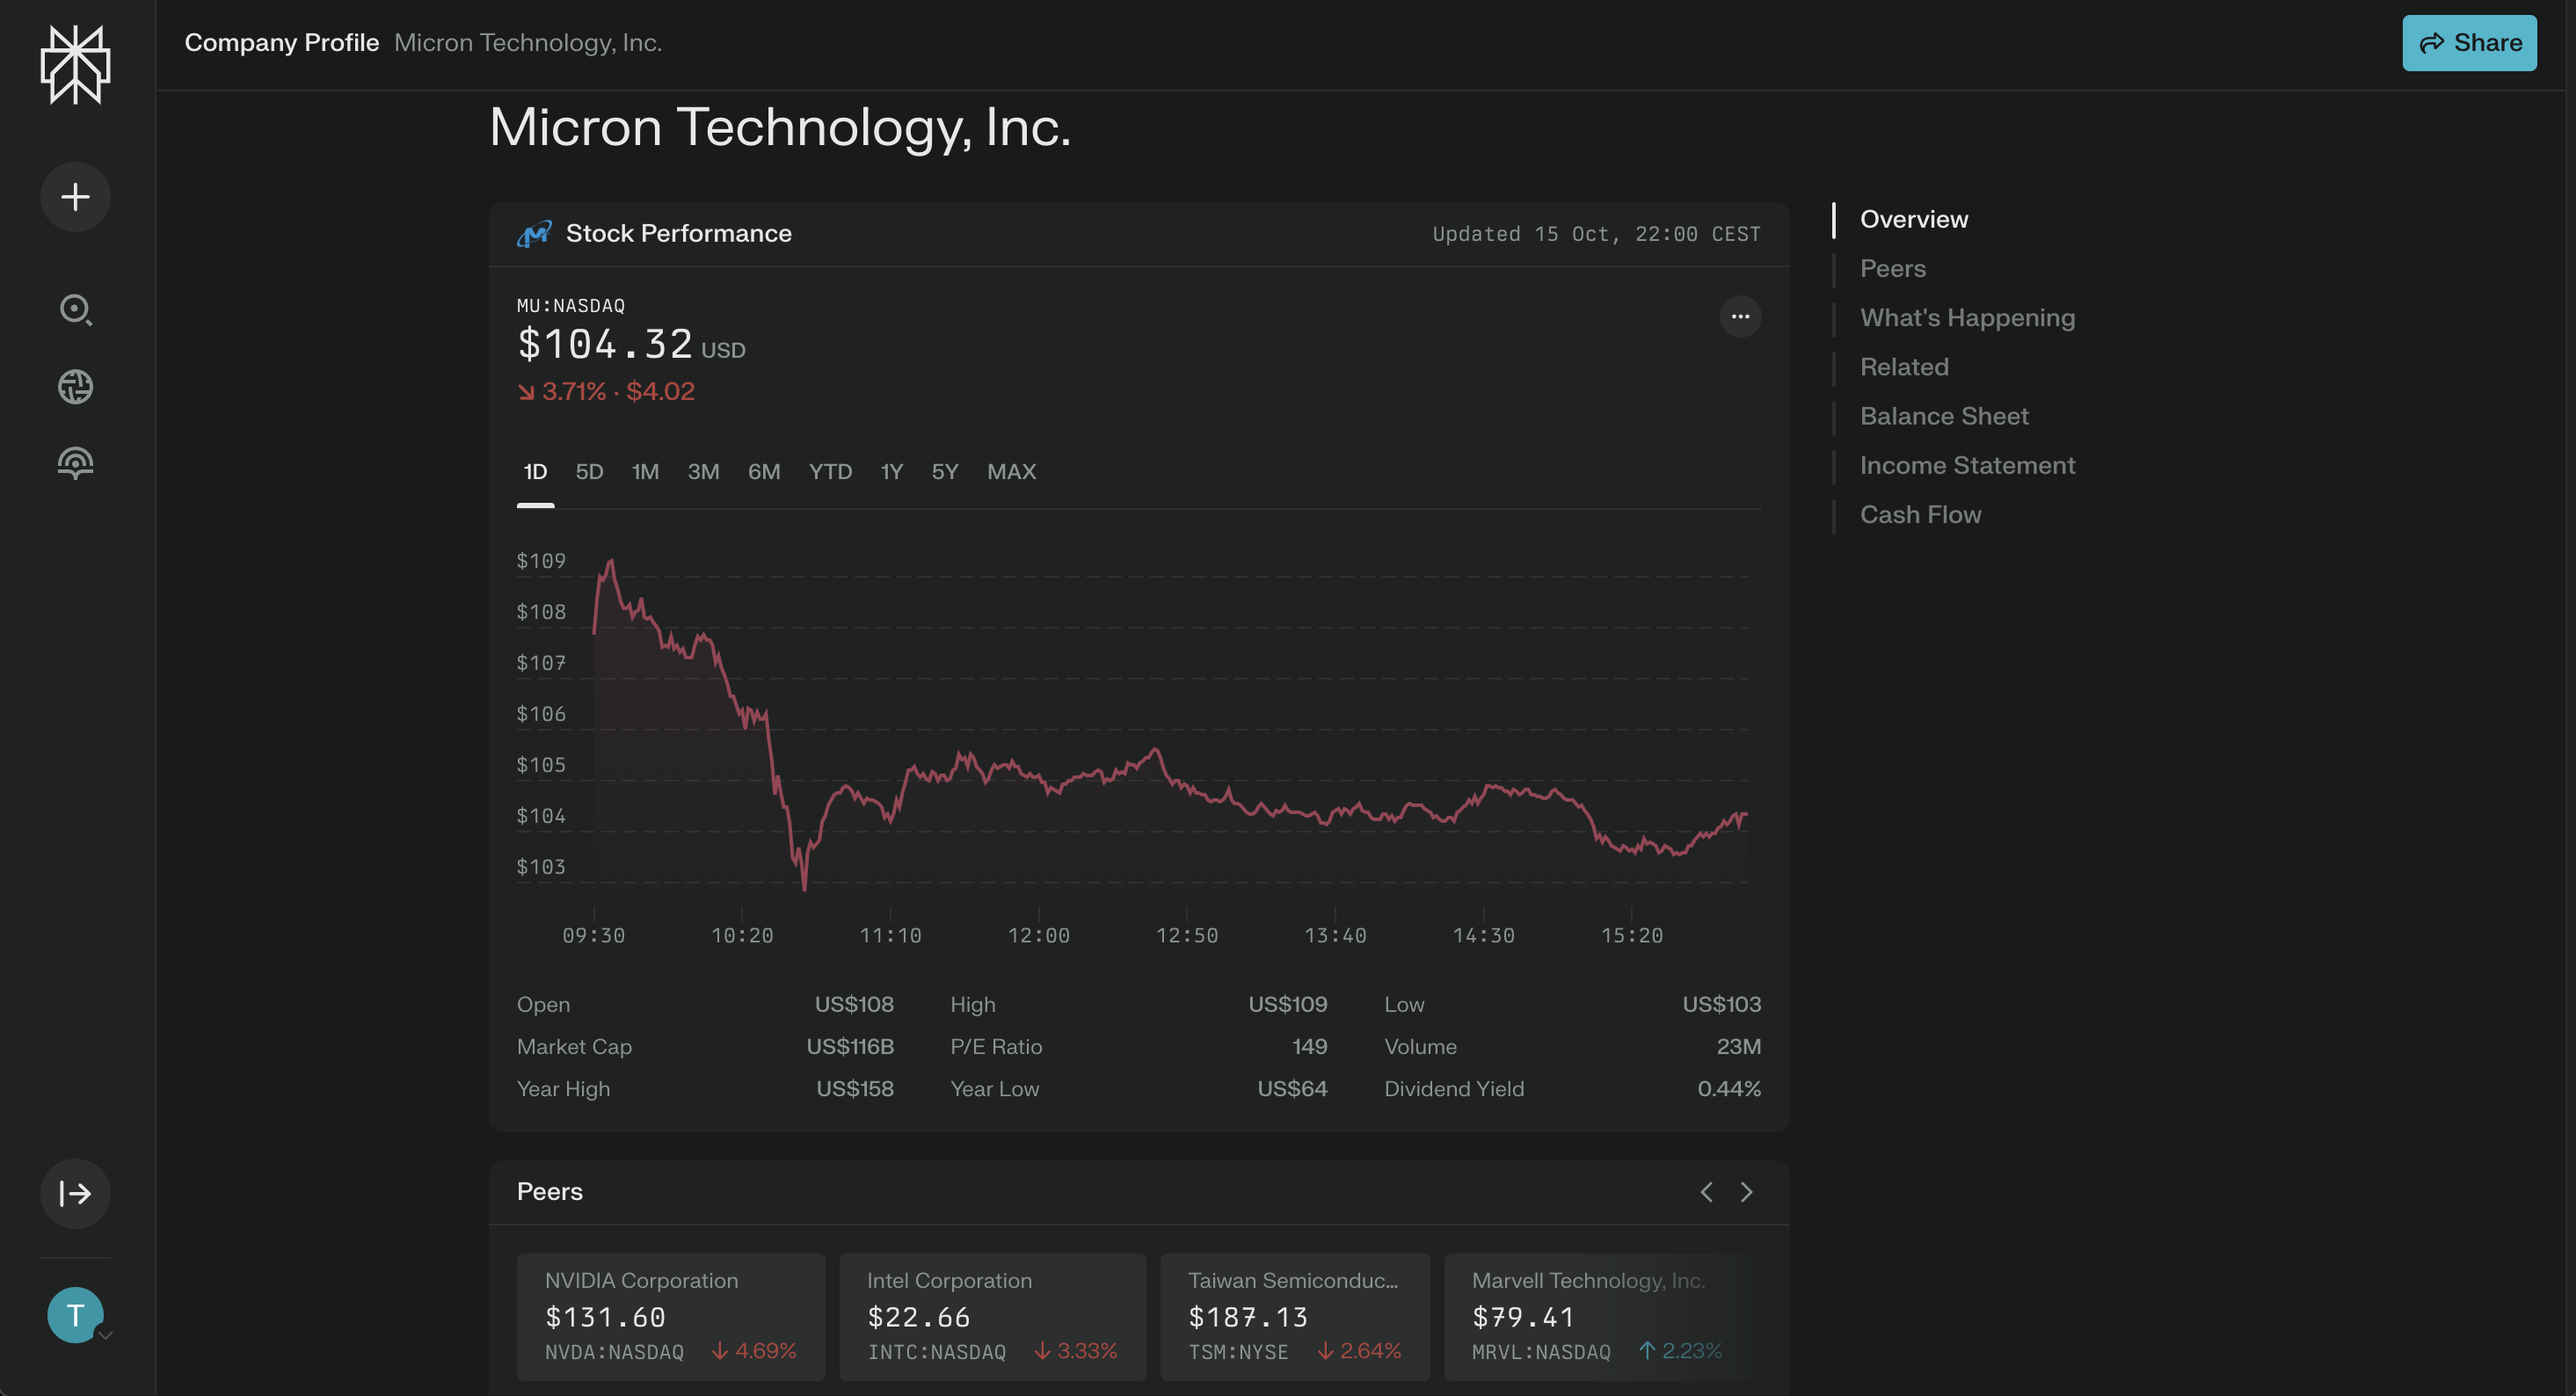Image resolution: width=2576 pixels, height=1396 pixels.
Task: Jump to Peers section in outline
Action: [x=1892, y=268]
